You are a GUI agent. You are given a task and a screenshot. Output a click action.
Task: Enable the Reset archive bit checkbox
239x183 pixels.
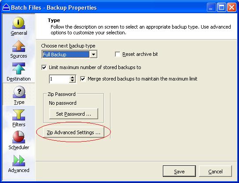pos(118,54)
